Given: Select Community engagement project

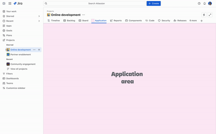Looking at the screenshot, I should coord(23,64).
